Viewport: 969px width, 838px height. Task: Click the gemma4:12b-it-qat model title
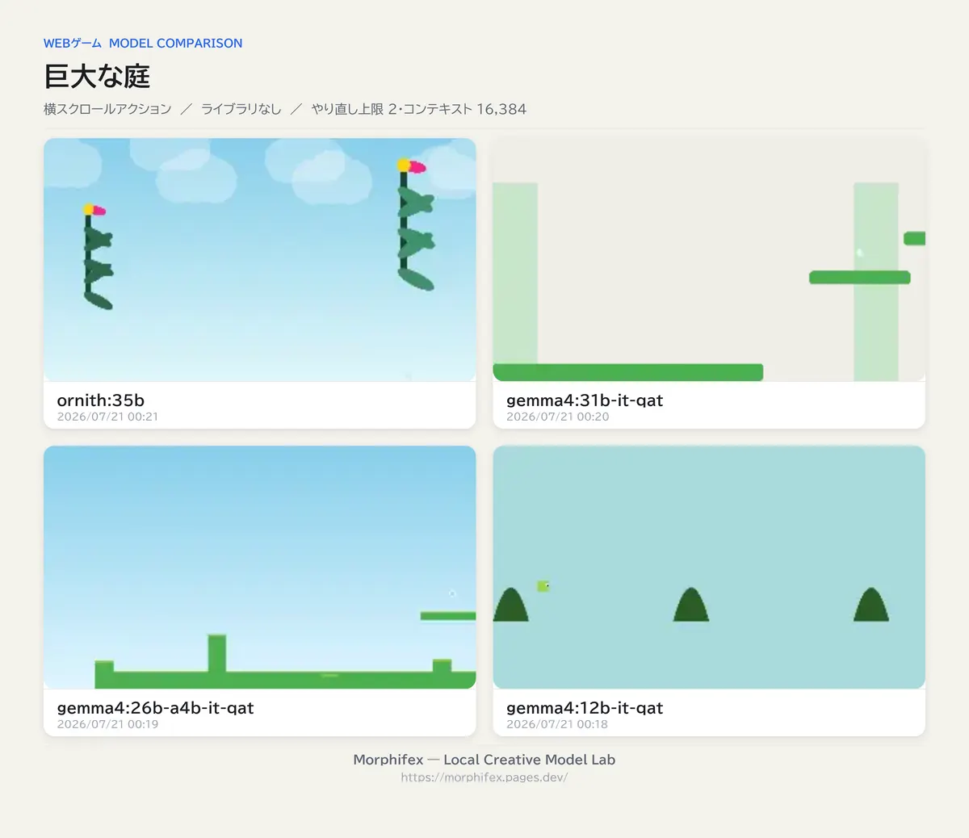tap(585, 707)
